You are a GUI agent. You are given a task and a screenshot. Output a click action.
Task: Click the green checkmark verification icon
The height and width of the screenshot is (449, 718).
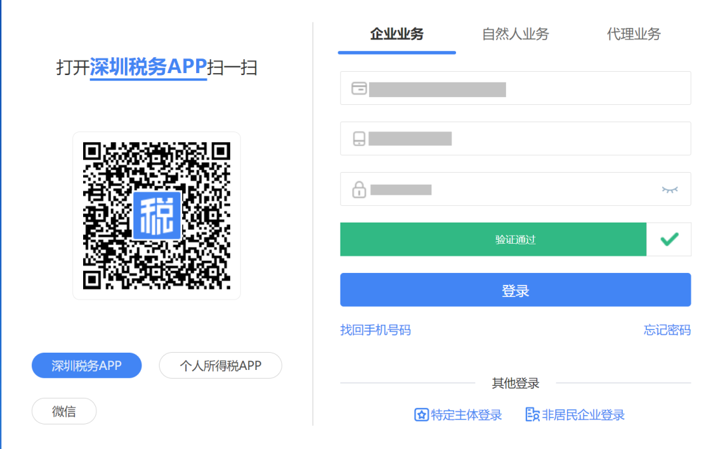tap(669, 239)
